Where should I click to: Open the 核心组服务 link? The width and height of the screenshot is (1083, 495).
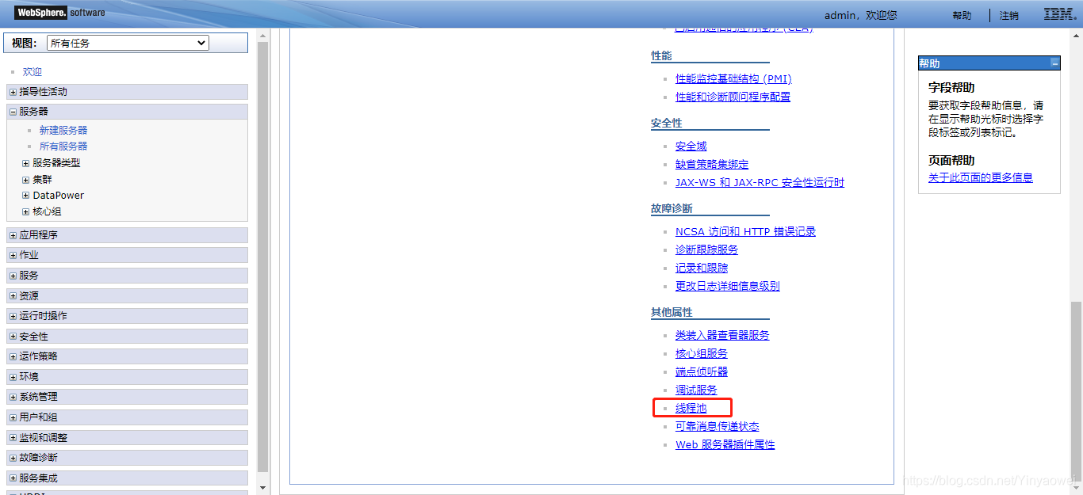702,353
